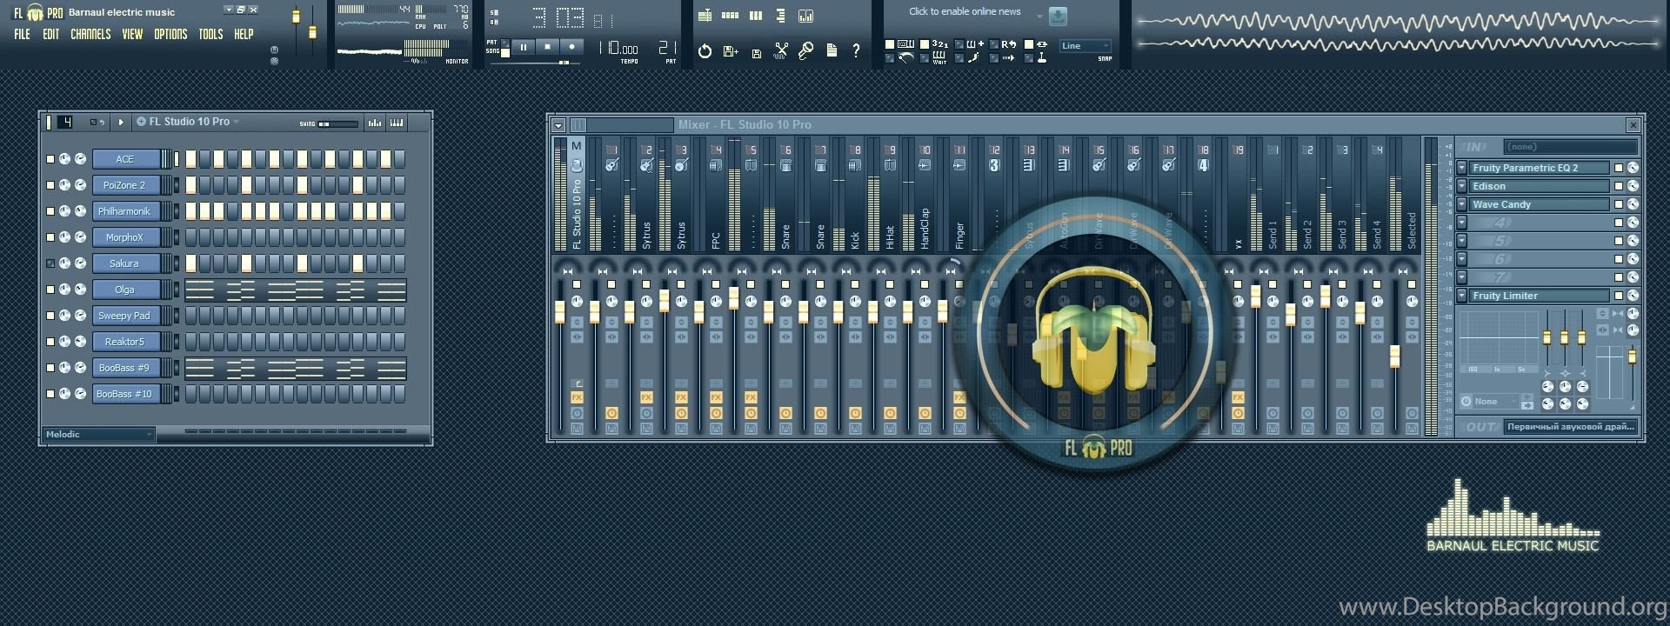Screen dimensions: 1670x626
Task: Open the OPTIONS menu
Action: [x=170, y=35]
